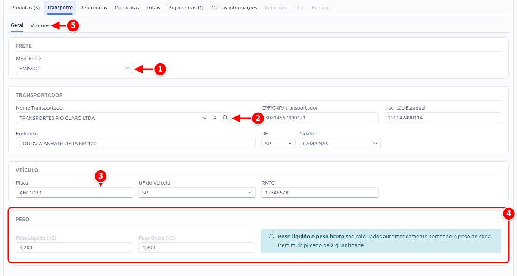Click the FRETE section heading
517x276 pixels.
coord(24,46)
